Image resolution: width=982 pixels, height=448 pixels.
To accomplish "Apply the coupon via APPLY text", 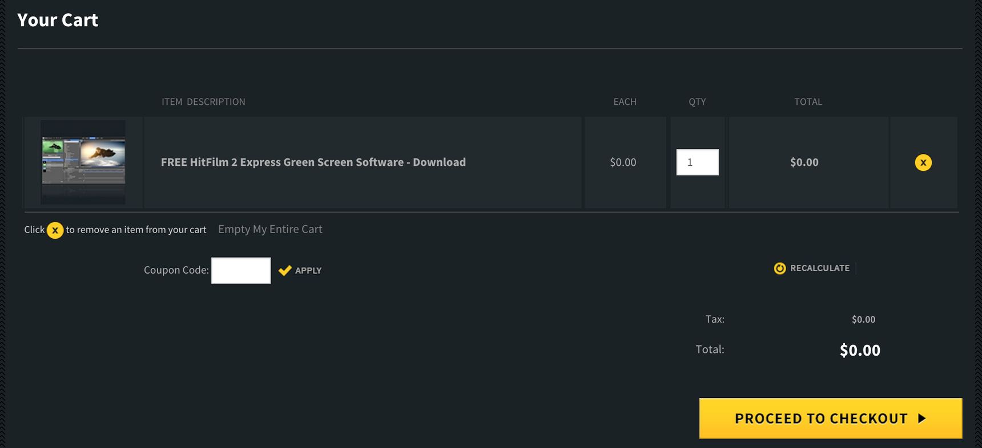I will point(308,271).
